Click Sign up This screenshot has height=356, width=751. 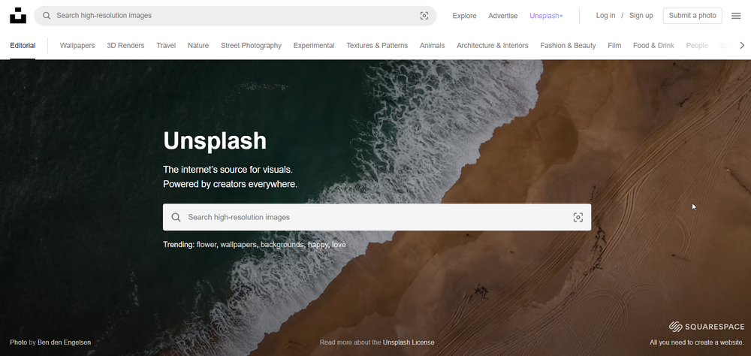click(641, 15)
